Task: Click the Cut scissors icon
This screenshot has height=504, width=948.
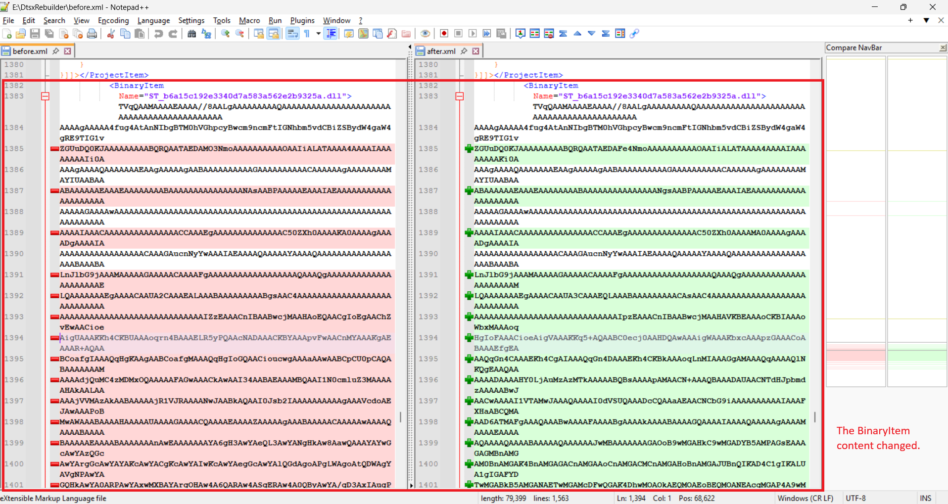Action: 111,34
